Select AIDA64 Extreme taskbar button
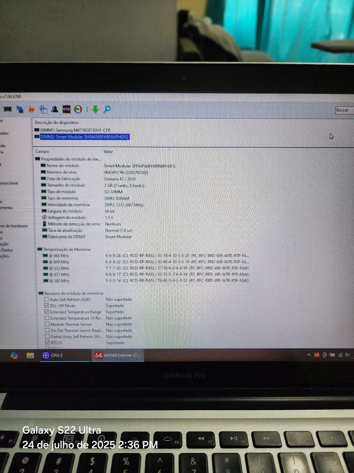Viewport: 354px width, 473px height. tap(118, 355)
